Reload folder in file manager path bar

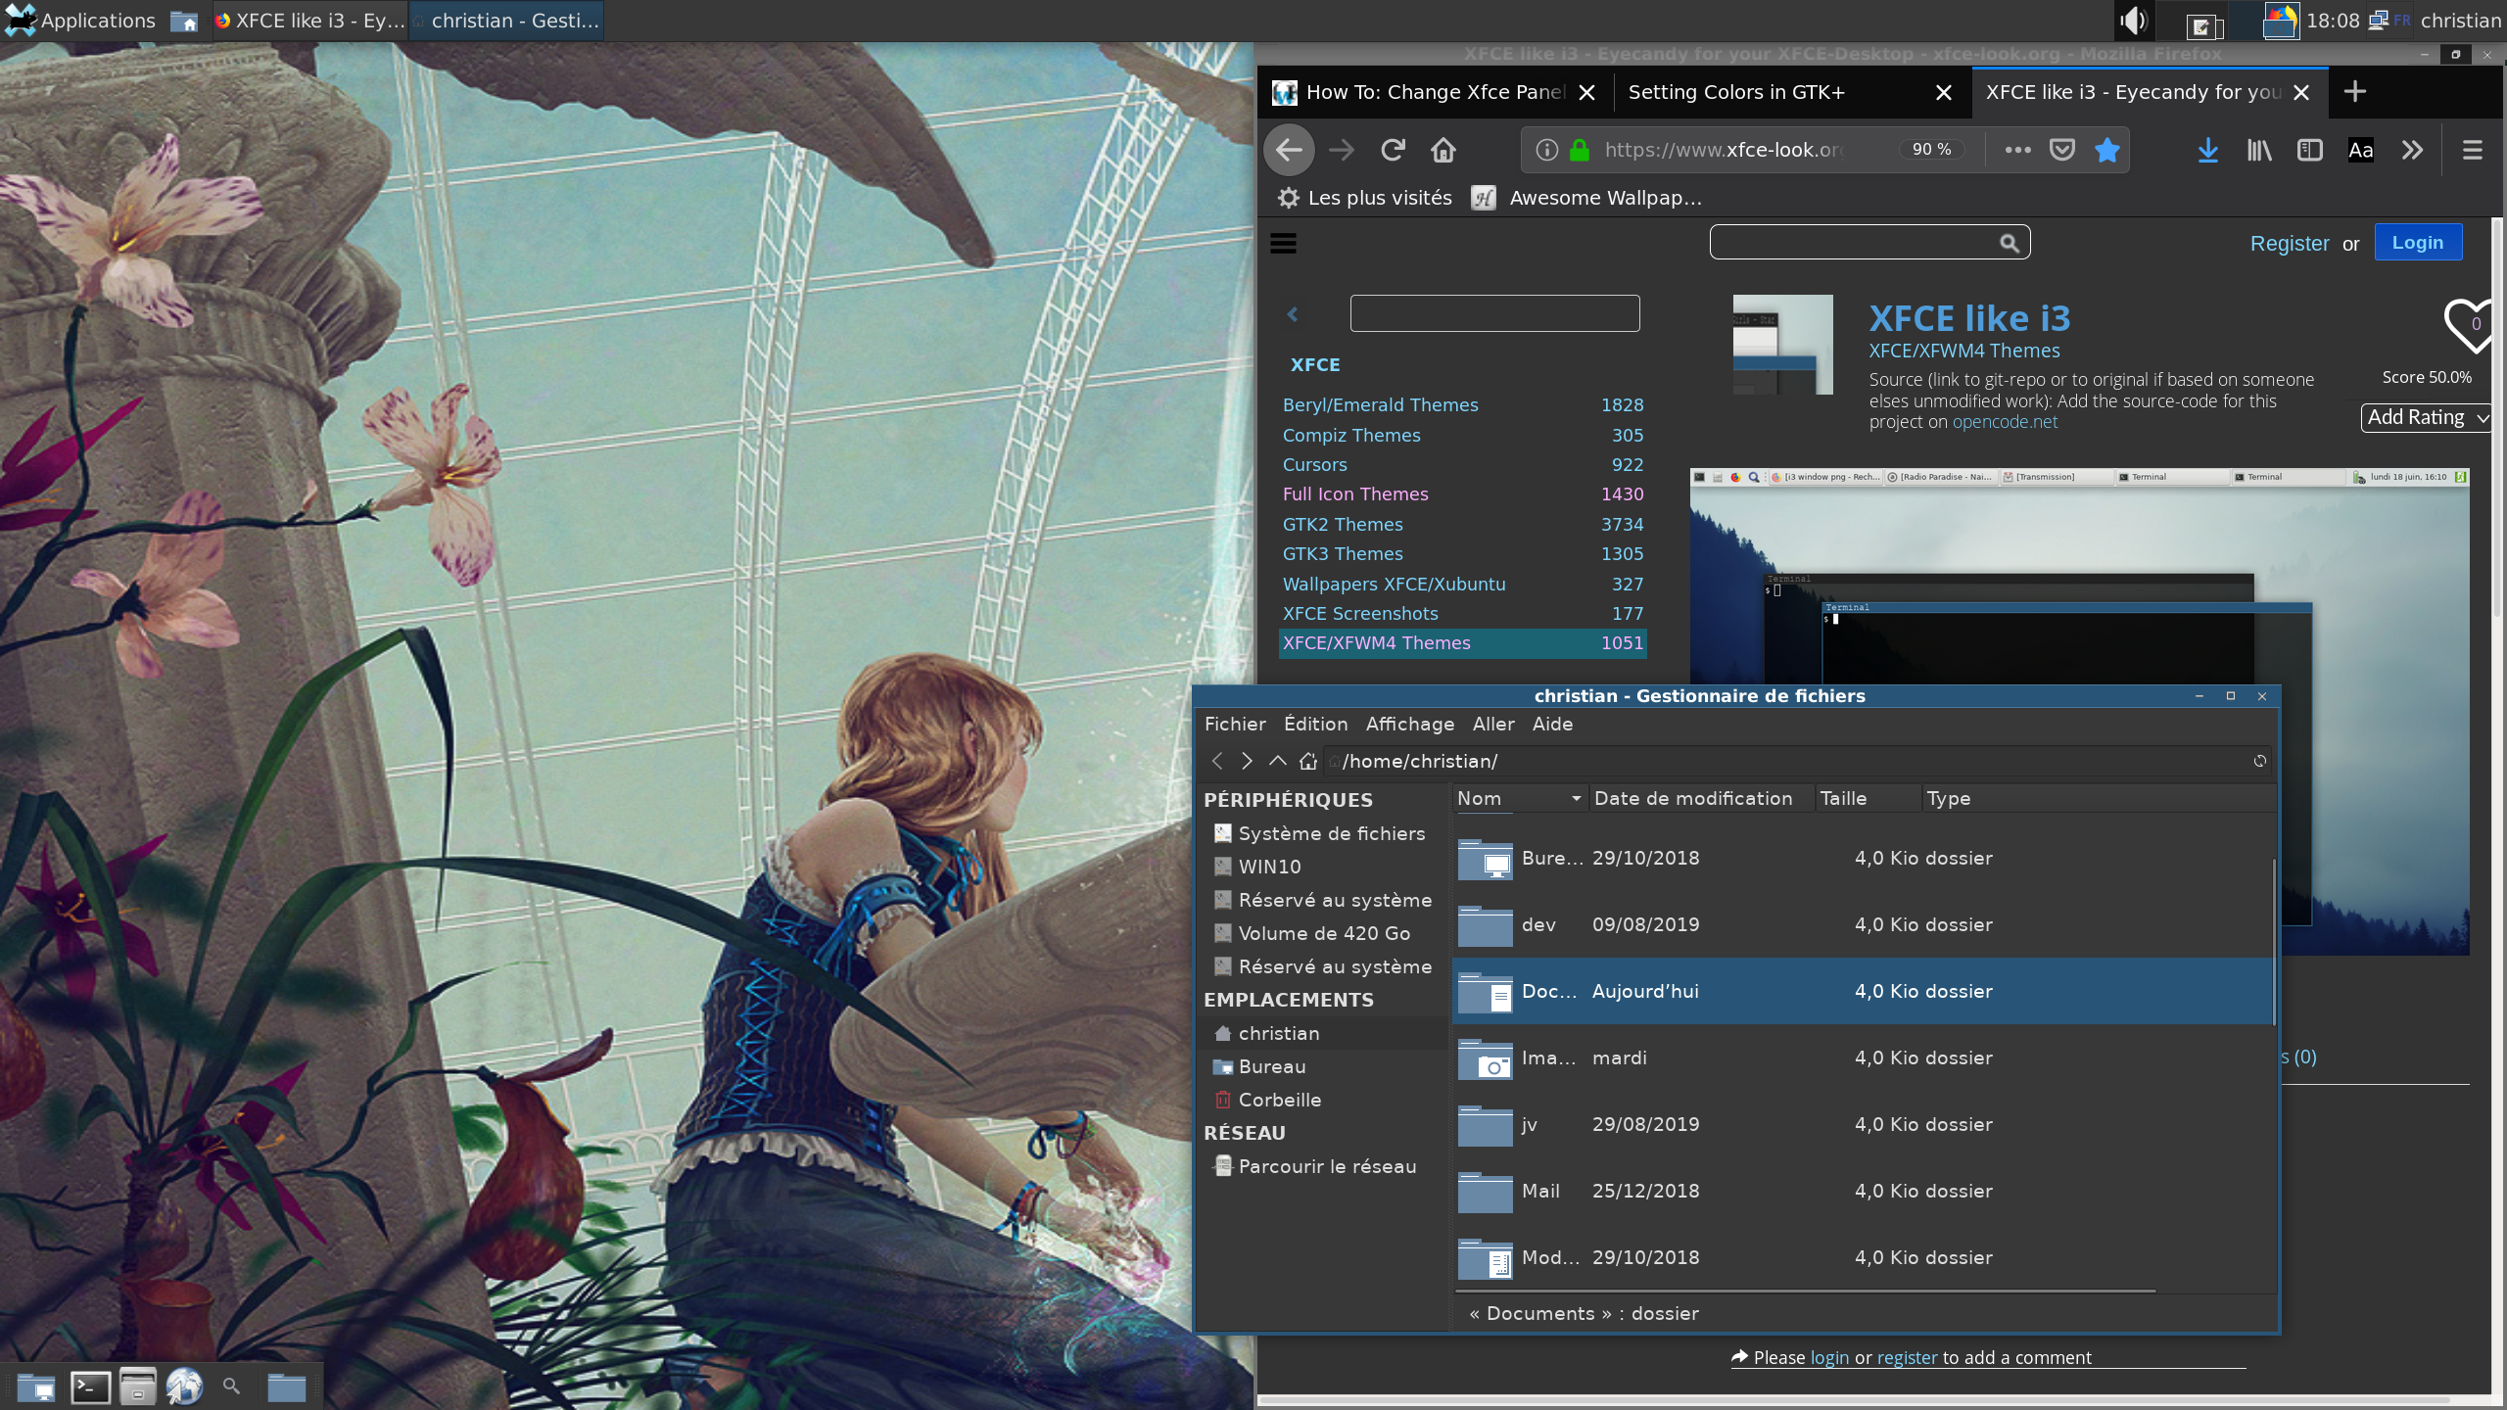2259,761
